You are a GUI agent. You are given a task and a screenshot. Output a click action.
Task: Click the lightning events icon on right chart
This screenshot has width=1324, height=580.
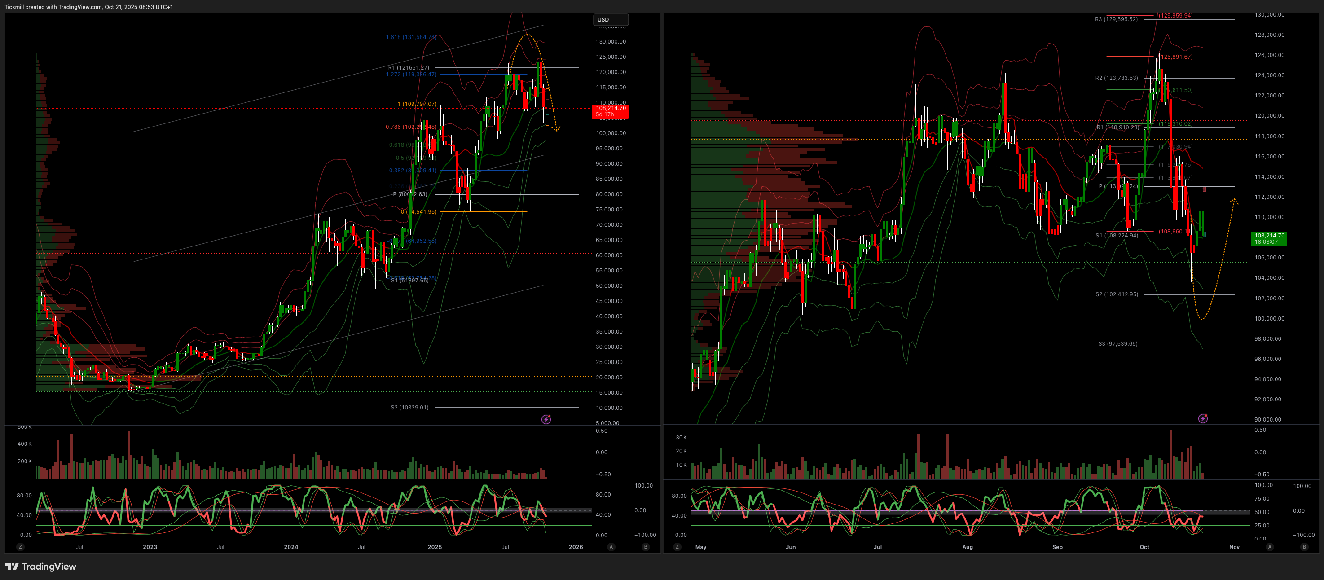pos(1203,419)
